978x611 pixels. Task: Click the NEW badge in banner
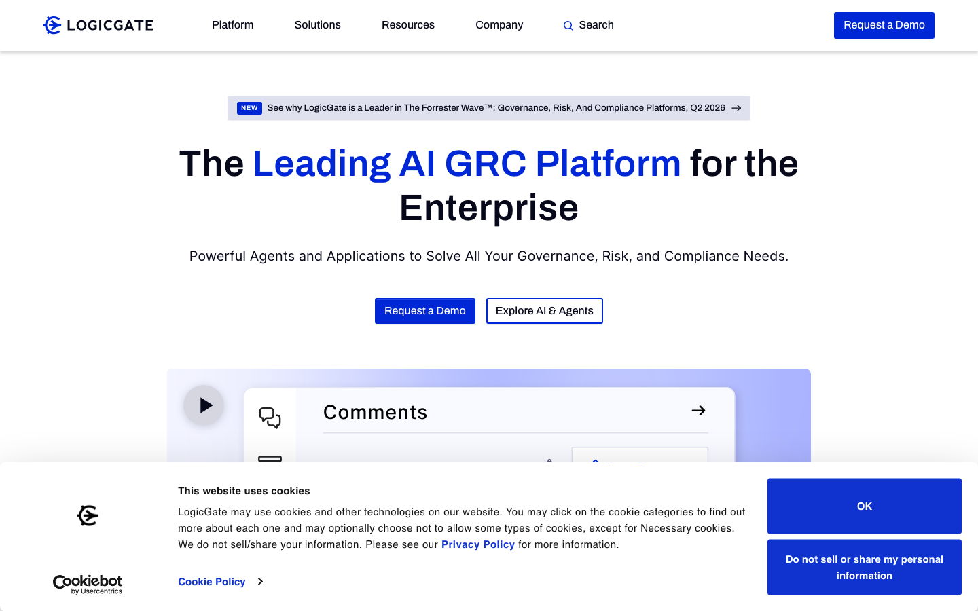tap(249, 108)
